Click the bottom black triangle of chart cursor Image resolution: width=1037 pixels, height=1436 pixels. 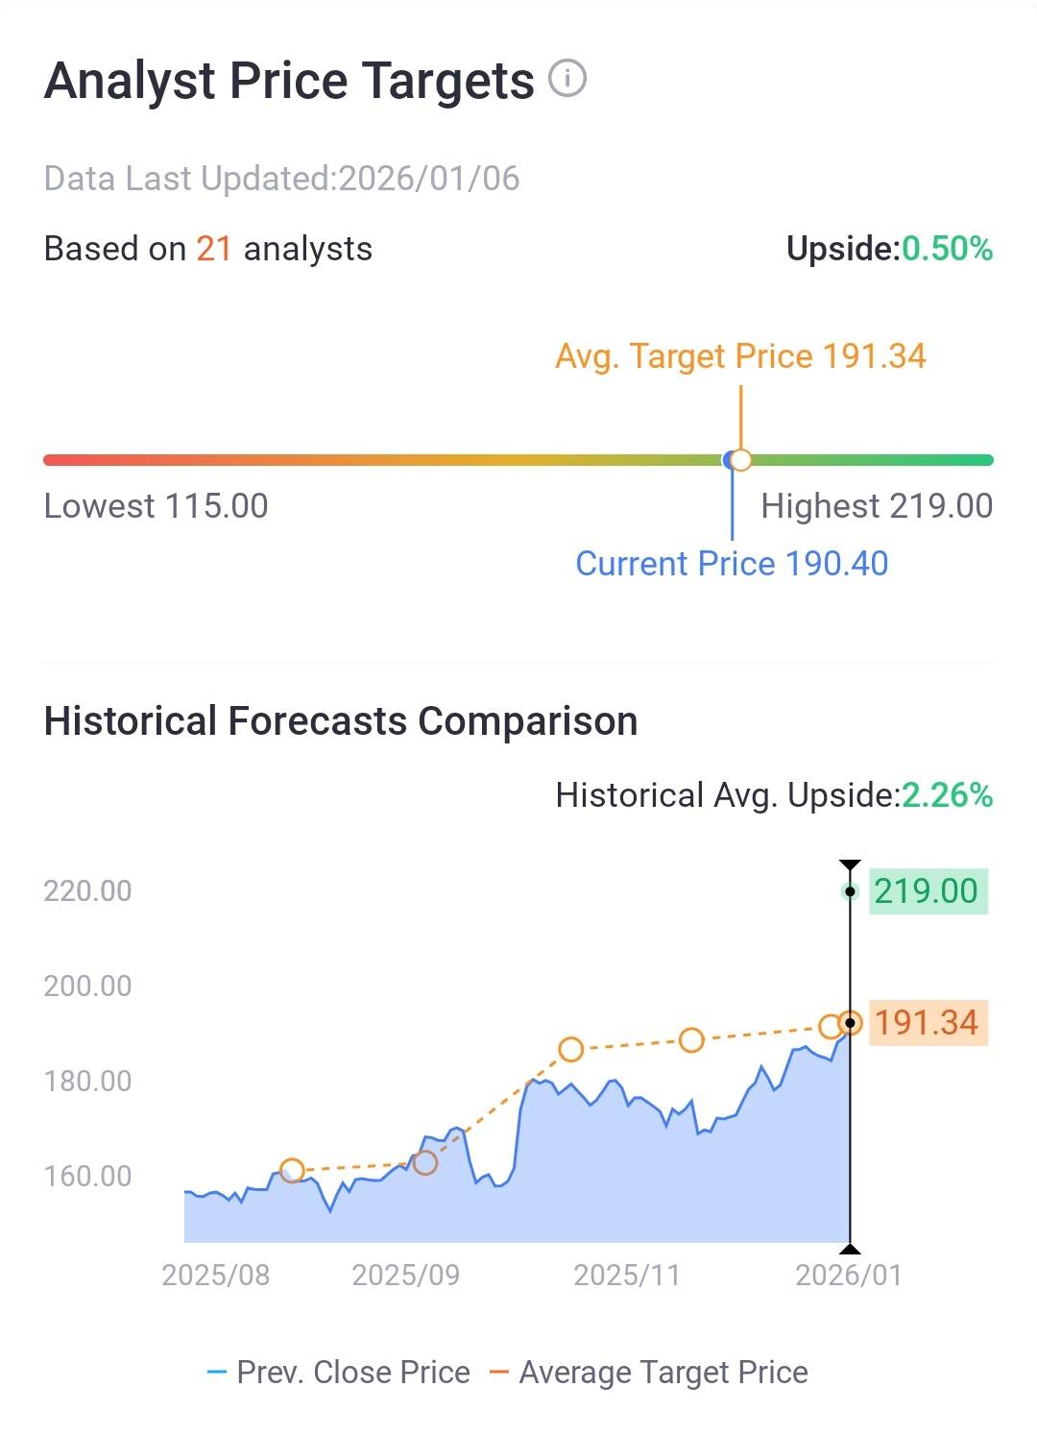click(x=850, y=1249)
